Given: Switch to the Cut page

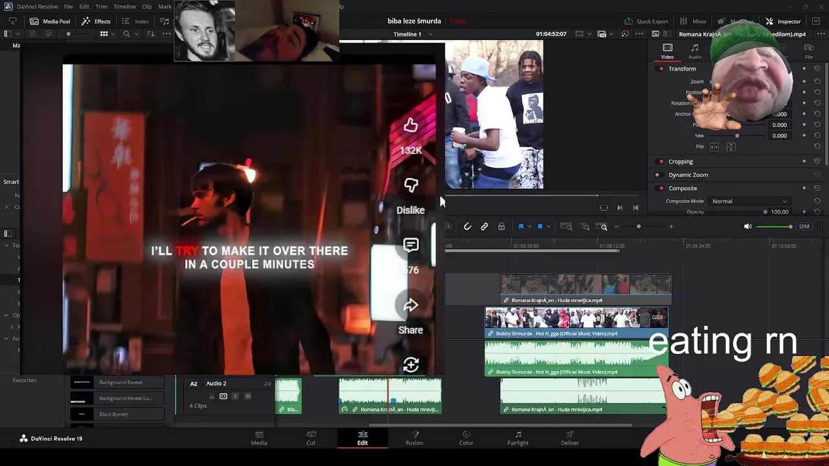Looking at the screenshot, I should (311, 438).
